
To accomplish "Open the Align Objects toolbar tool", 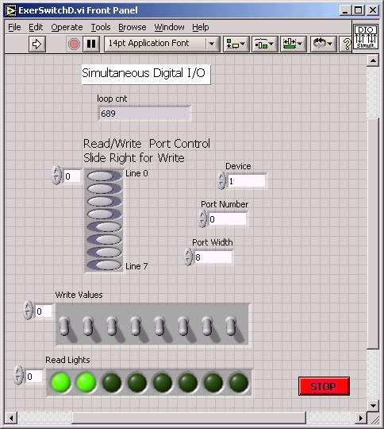I will pyautogui.click(x=236, y=44).
